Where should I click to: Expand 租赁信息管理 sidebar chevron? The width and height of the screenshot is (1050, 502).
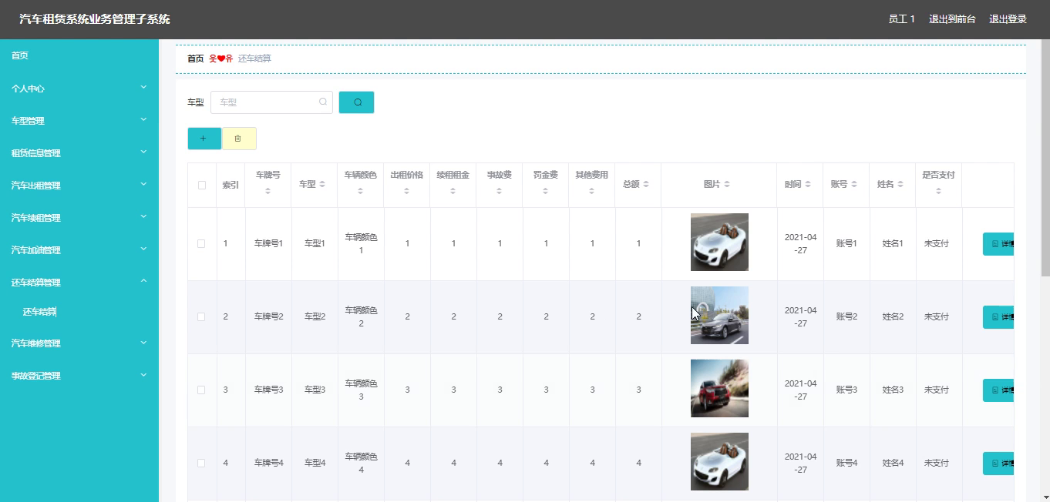(x=143, y=152)
